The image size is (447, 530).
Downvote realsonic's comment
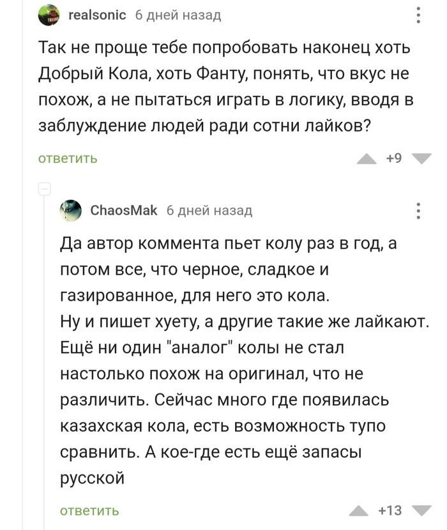[x=422, y=159]
